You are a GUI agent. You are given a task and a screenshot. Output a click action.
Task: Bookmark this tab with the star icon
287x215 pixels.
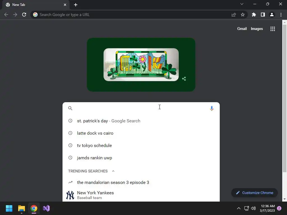pyautogui.click(x=243, y=15)
